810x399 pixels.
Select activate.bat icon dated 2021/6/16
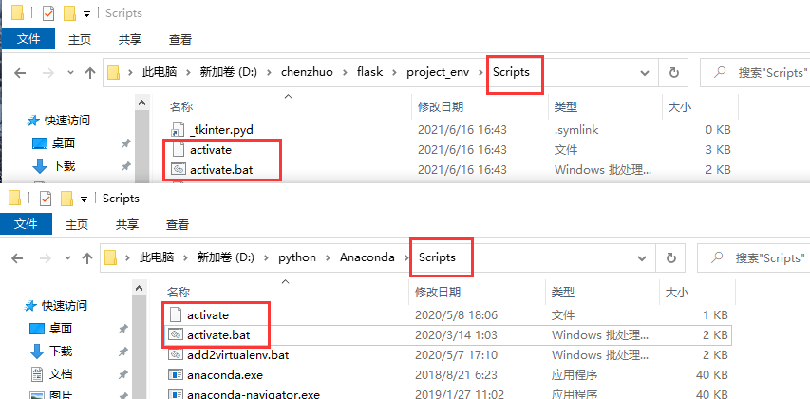click(178, 169)
